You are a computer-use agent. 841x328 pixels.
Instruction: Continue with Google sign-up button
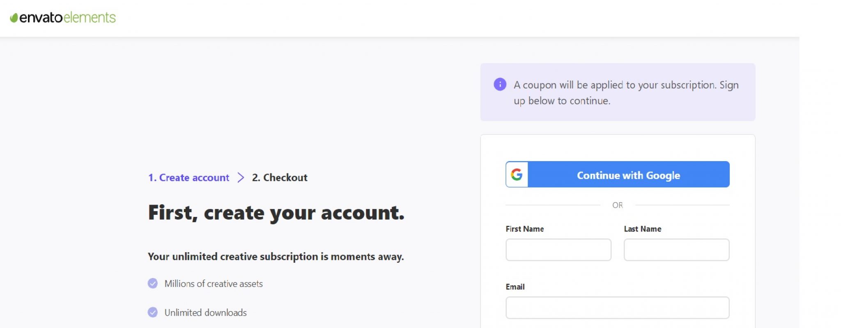[x=618, y=174]
